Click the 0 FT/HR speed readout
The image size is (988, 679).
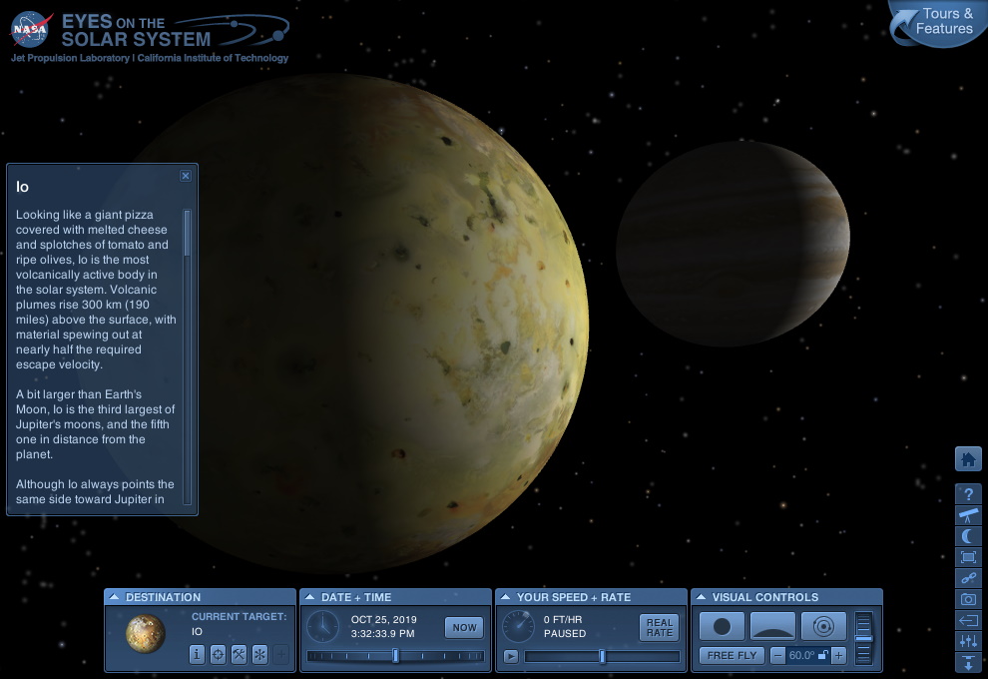563,620
